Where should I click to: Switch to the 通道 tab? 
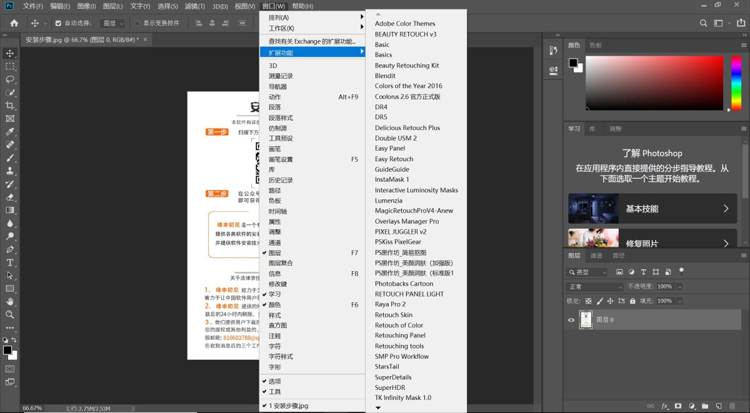[x=596, y=256]
